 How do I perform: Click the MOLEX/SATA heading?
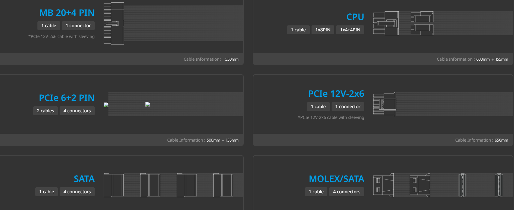coord(336,179)
